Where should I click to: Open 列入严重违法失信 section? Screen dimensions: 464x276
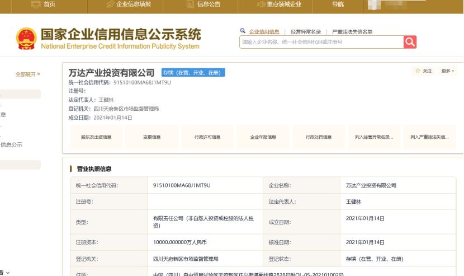pyautogui.click(x=430, y=137)
